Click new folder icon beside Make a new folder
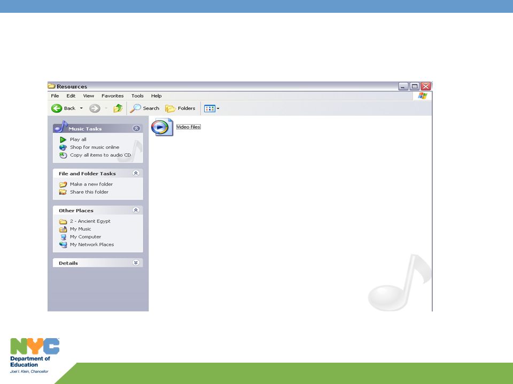513x384 pixels. (63, 185)
